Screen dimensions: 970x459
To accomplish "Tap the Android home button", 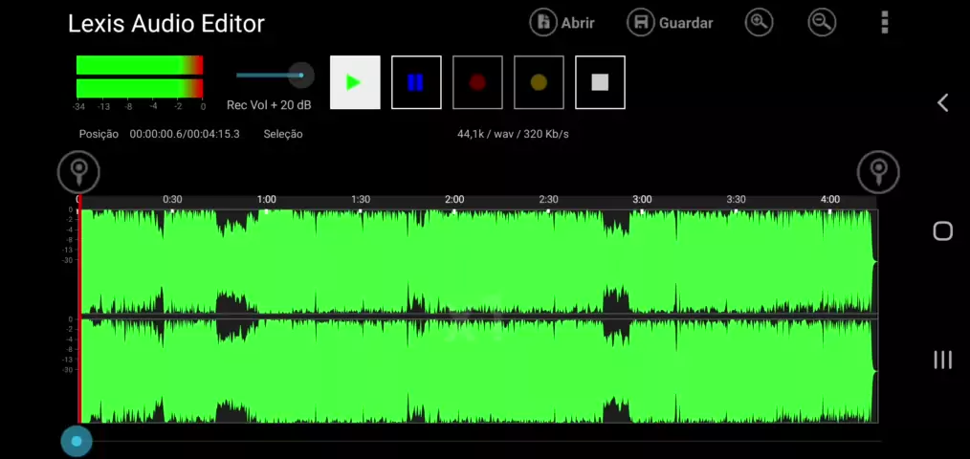I will 943,231.
